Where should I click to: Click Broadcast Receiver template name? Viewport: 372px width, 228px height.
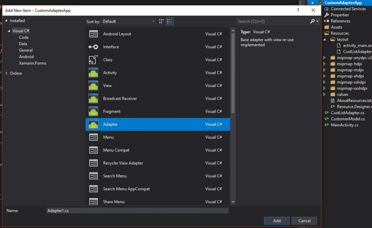(120, 98)
